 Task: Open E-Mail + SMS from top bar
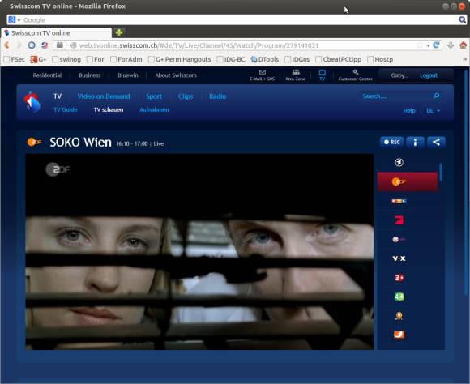click(263, 75)
